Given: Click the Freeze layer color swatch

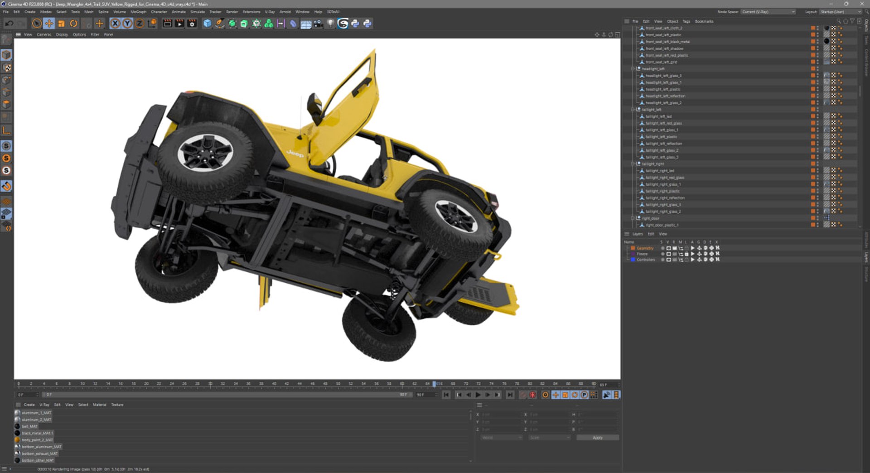Looking at the screenshot, I should pos(633,254).
